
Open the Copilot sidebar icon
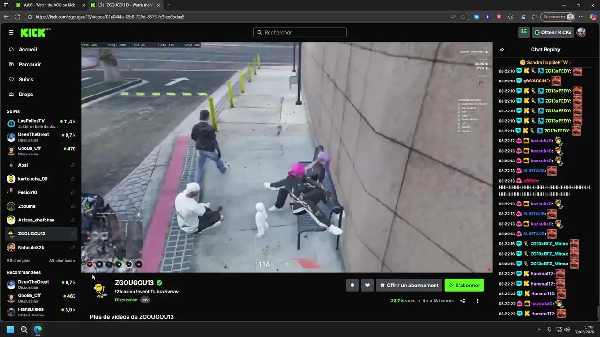[x=593, y=17]
